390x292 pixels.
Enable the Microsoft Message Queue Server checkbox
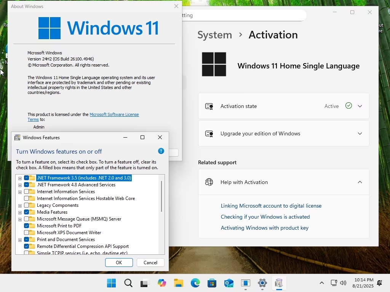click(26, 219)
